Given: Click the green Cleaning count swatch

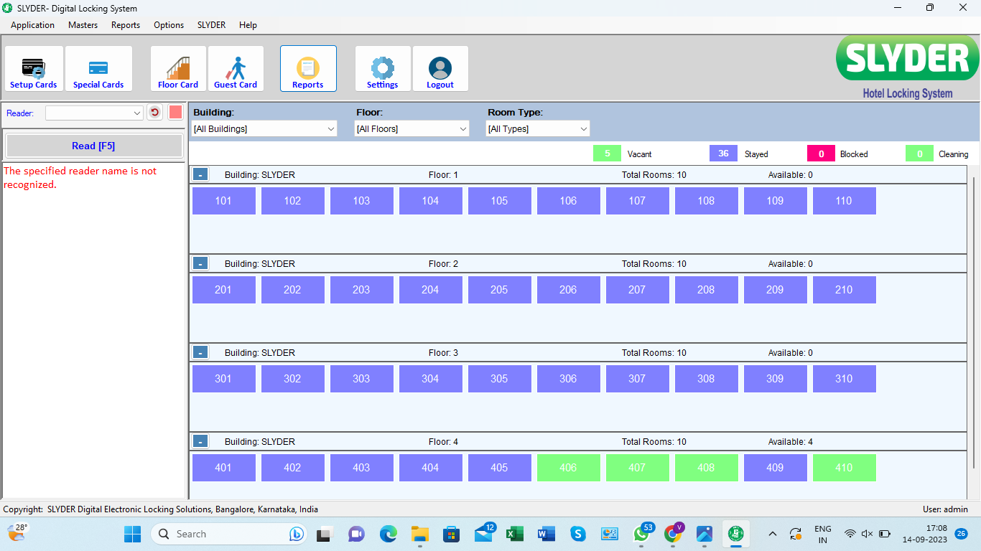Looking at the screenshot, I should [x=919, y=154].
